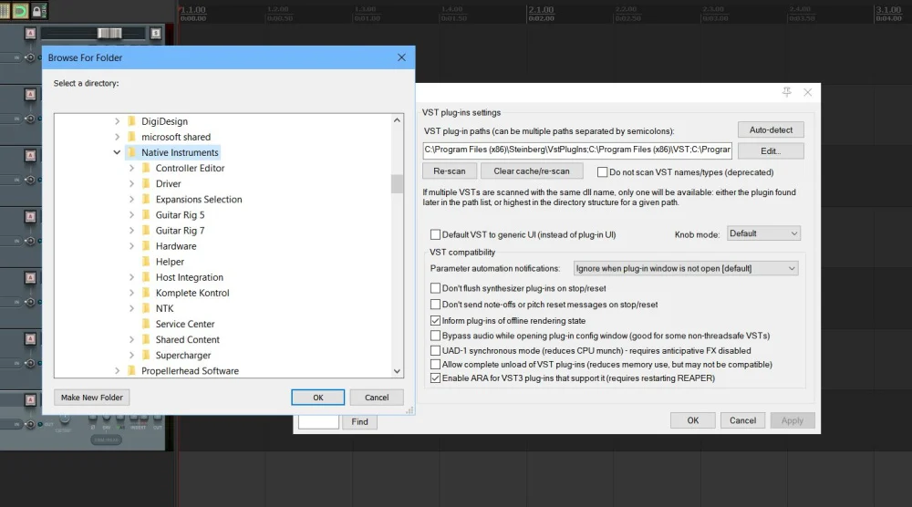Pin the preferences window with pushpin icon
This screenshot has width=912, height=507.
coord(786,92)
